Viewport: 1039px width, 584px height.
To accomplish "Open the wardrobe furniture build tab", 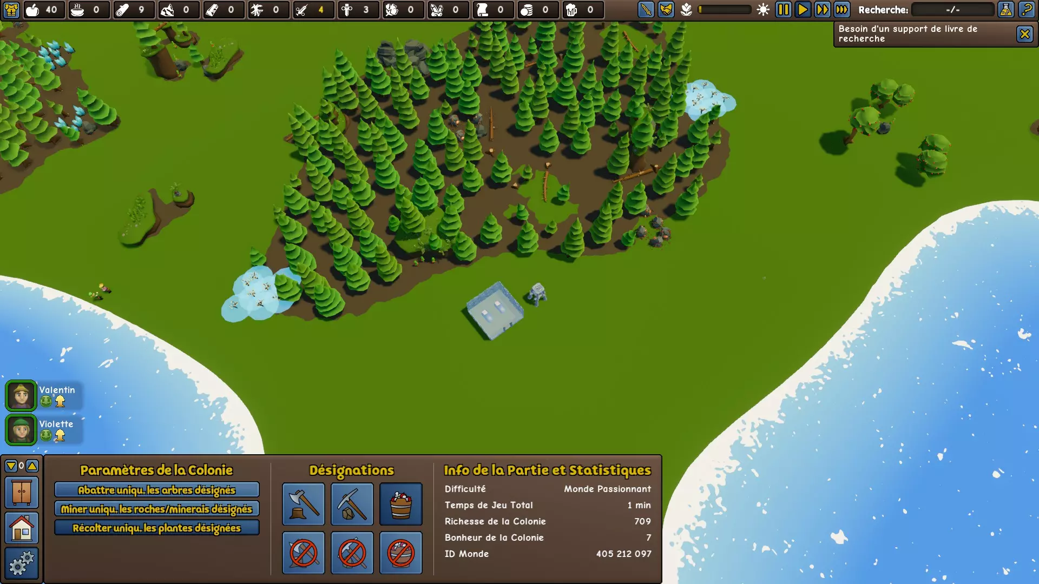I will 22,493.
